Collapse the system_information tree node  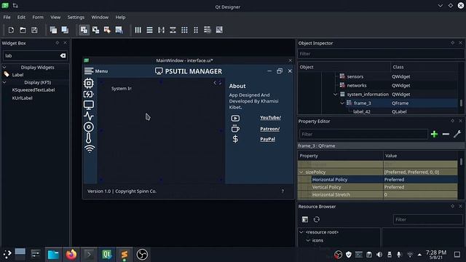click(x=335, y=94)
